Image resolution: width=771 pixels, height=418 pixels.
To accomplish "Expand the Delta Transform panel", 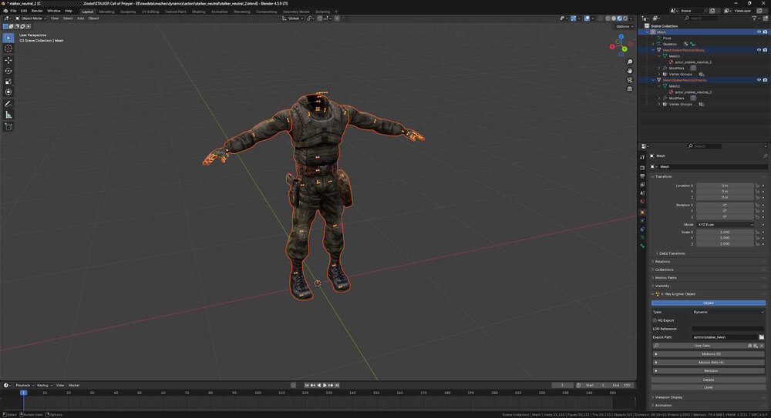I will [x=672, y=253].
